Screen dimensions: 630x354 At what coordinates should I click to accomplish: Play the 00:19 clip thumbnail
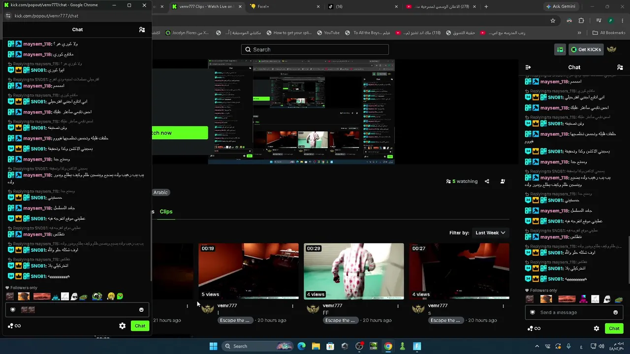pos(249,271)
